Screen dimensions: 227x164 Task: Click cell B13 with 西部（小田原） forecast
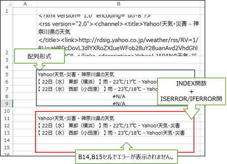(119, 133)
